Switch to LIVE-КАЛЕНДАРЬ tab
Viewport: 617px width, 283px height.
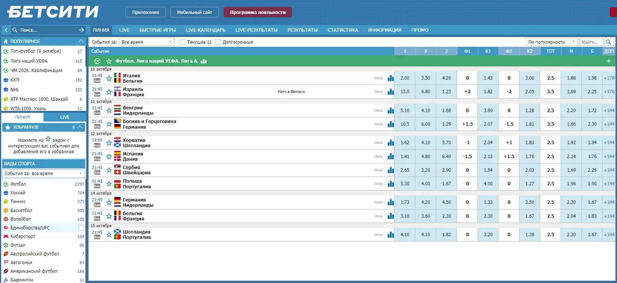point(205,30)
